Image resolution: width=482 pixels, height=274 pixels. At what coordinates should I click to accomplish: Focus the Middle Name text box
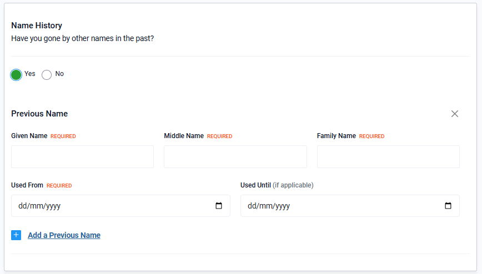point(235,156)
